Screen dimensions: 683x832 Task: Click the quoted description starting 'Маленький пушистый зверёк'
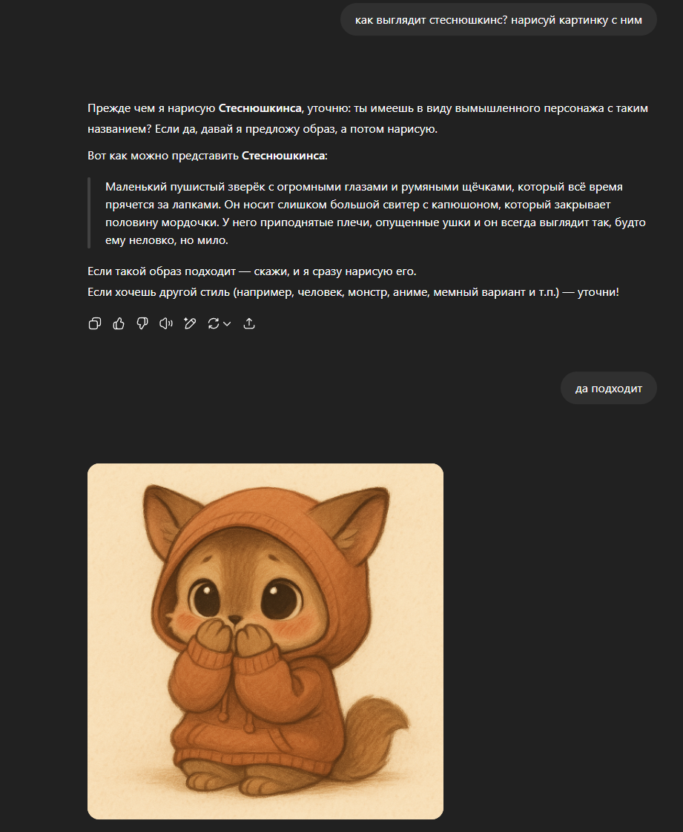click(x=375, y=214)
